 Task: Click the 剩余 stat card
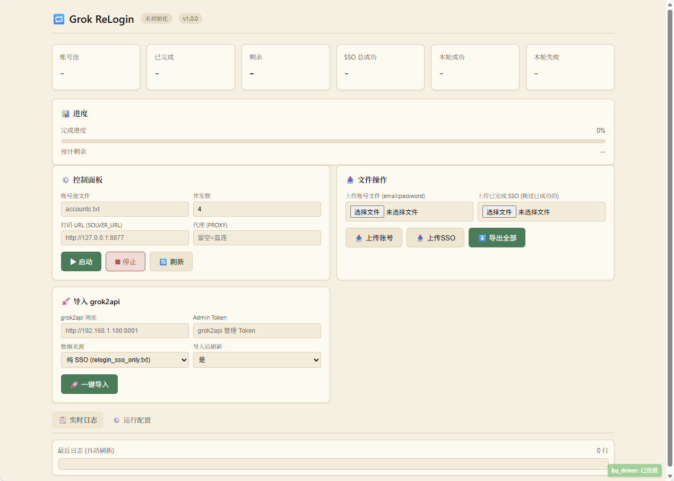click(286, 67)
